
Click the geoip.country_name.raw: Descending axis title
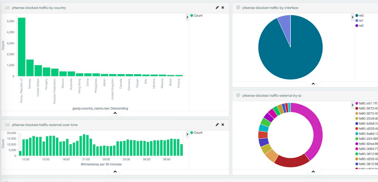click(x=100, y=109)
